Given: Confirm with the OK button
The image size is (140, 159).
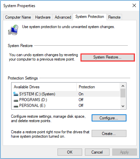Looking at the screenshot, I should [70, 152].
